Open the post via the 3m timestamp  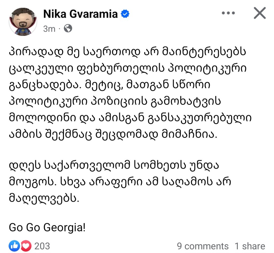(49, 29)
